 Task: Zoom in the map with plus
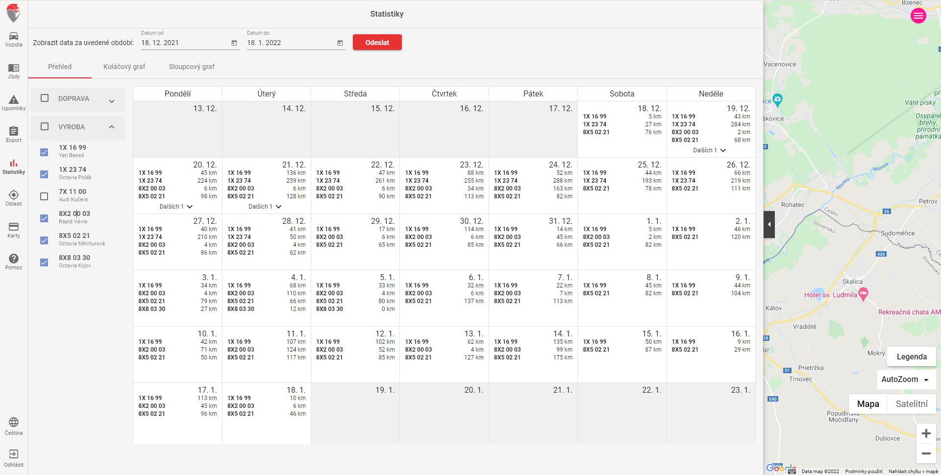(926, 433)
